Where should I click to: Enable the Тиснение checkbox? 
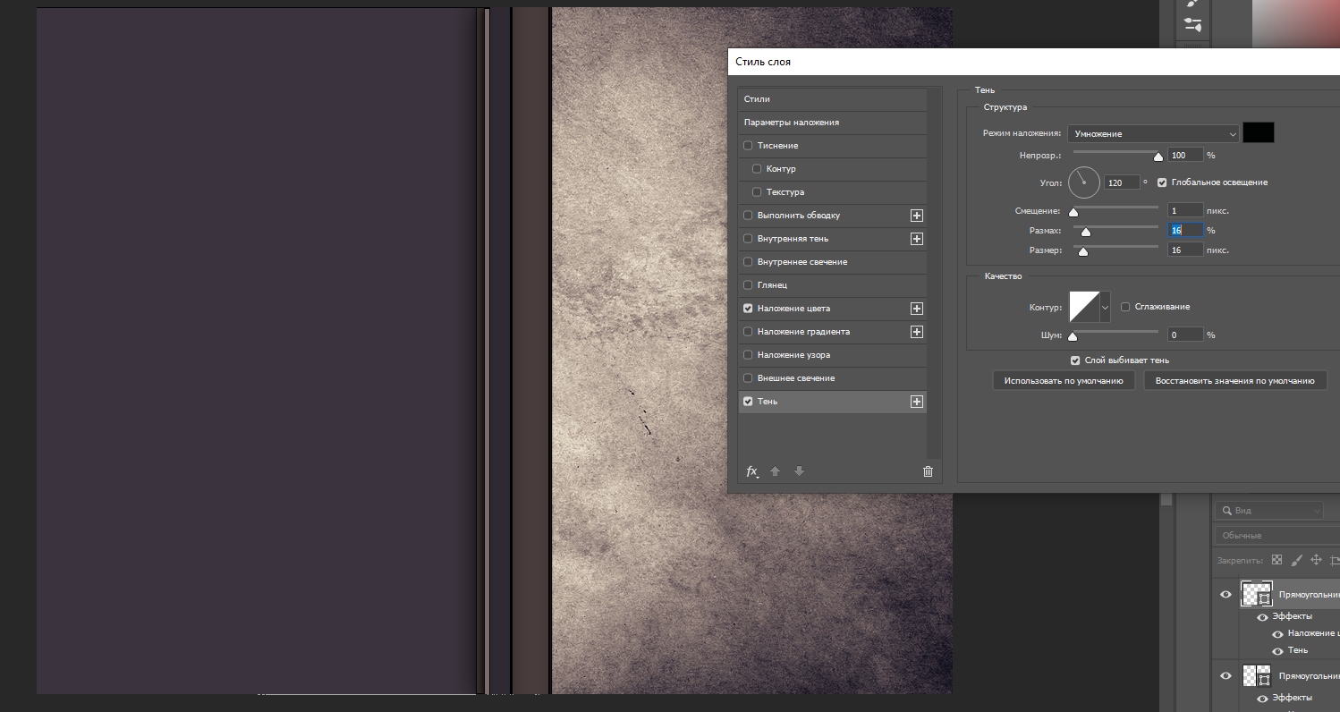pos(748,146)
